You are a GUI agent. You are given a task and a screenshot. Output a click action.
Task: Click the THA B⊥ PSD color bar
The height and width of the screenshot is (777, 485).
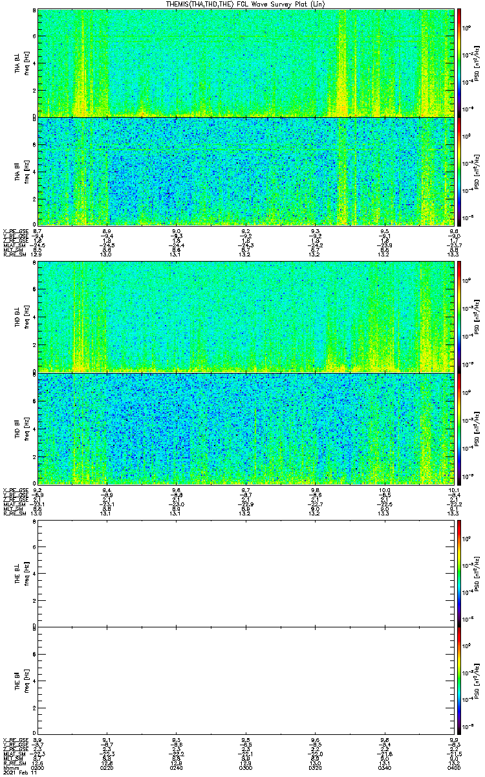click(x=458, y=63)
